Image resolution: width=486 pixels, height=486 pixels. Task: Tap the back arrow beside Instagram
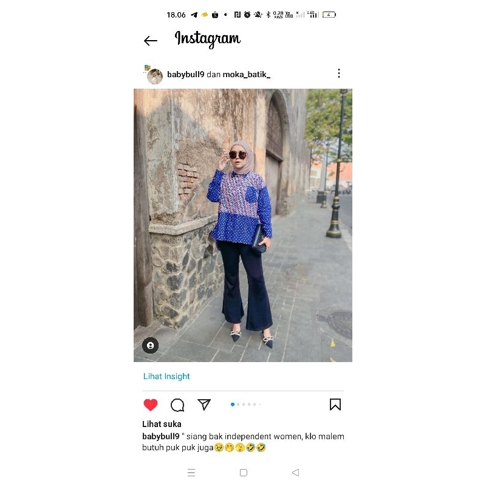tap(151, 41)
